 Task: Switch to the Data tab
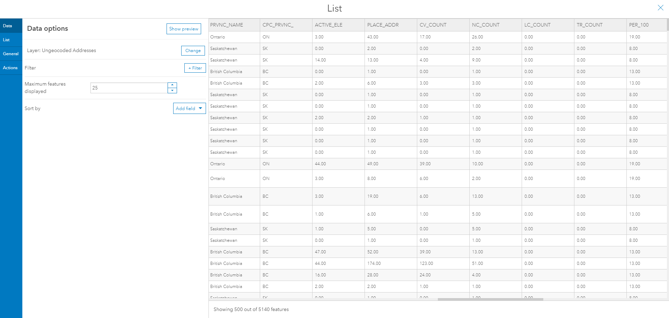8,26
